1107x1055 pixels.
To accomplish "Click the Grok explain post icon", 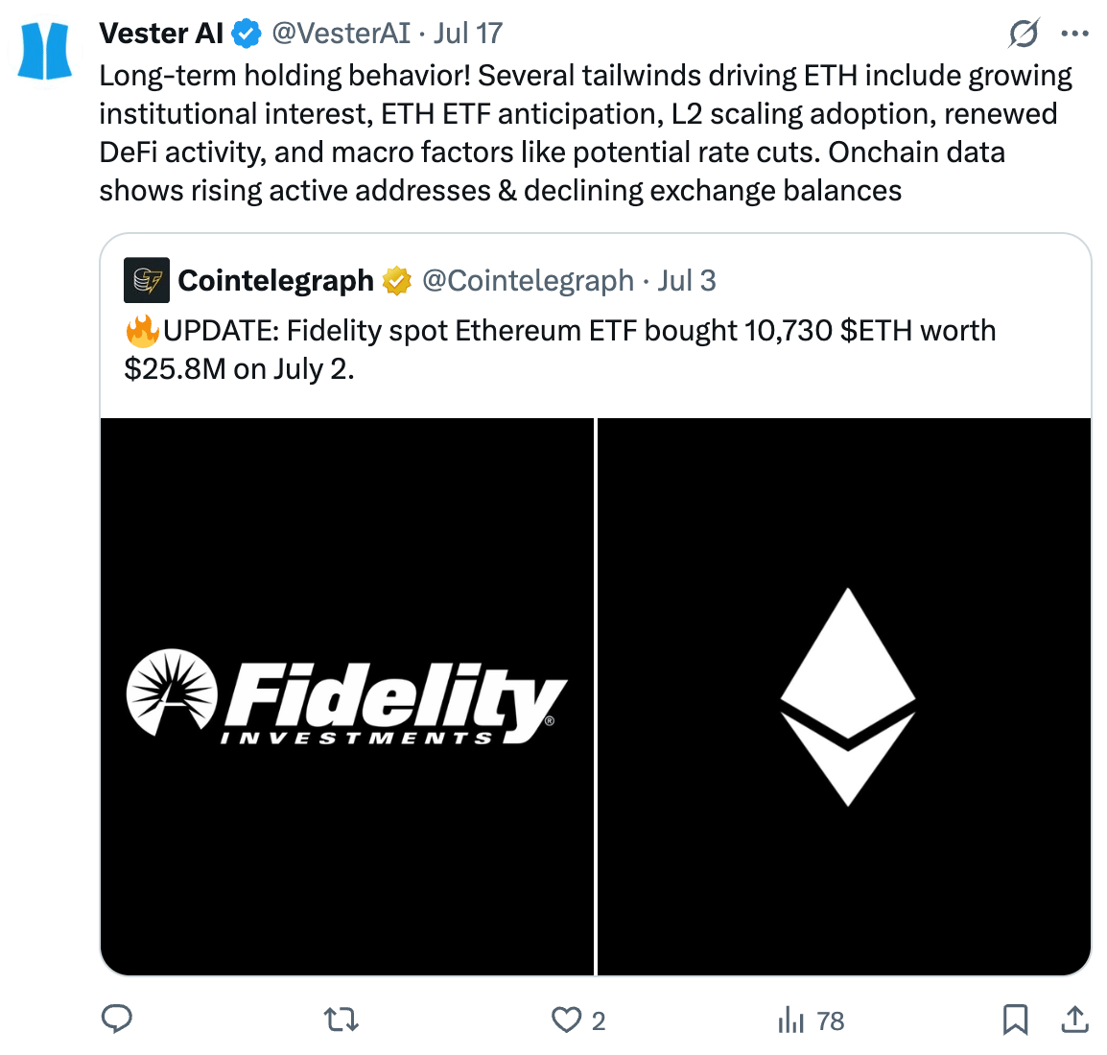I will pos(1024,35).
